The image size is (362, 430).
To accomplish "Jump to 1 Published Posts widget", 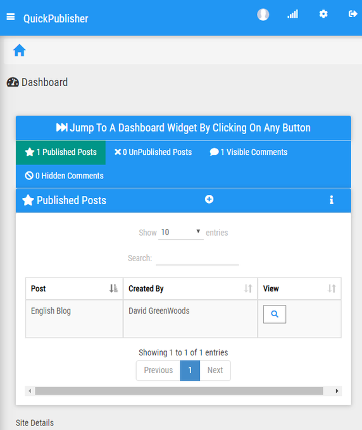I will [61, 152].
